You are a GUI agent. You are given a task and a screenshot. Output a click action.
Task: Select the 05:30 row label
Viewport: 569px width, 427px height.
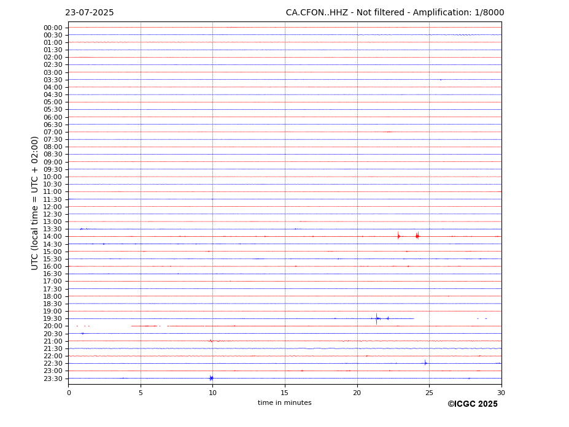coord(53,110)
